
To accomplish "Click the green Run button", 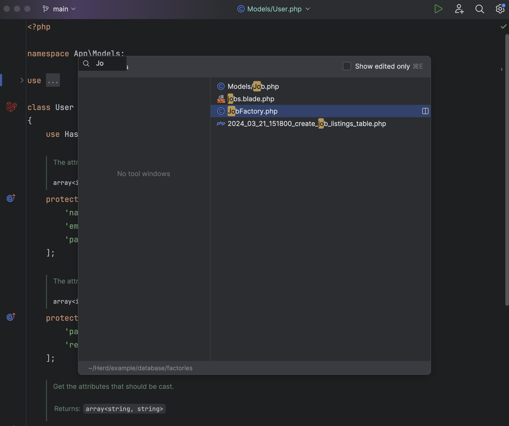I will (438, 9).
